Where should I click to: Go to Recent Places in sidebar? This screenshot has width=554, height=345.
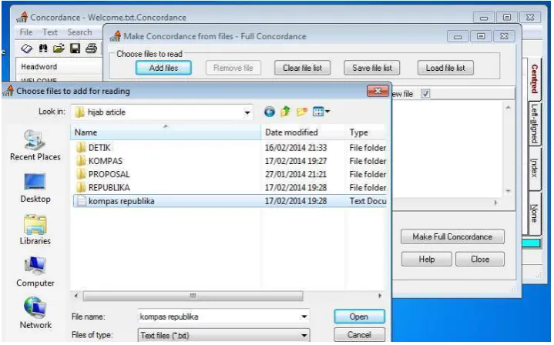click(35, 145)
